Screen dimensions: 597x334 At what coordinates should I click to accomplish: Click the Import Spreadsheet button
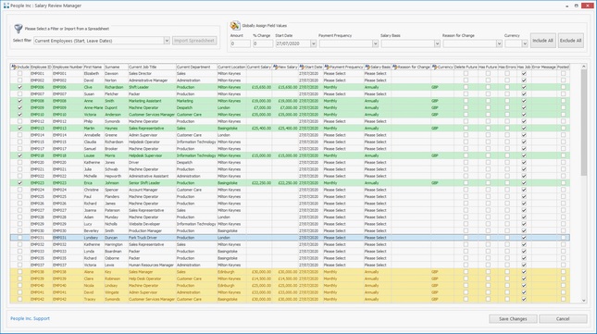tap(194, 41)
